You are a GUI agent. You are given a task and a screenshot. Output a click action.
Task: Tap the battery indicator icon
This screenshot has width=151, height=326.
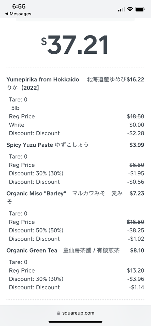[140, 9]
